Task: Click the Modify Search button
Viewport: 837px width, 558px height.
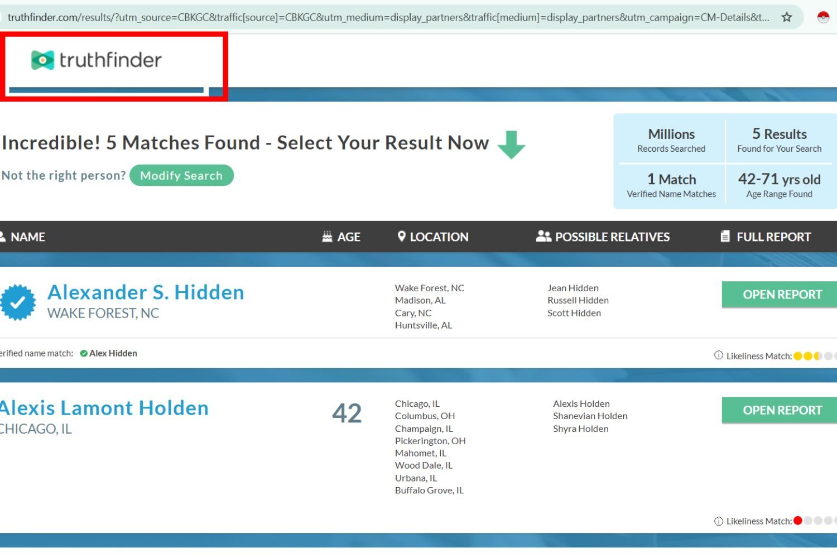Action: coord(181,175)
